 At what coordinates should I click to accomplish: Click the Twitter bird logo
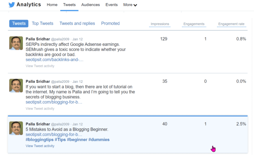point(11,5)
